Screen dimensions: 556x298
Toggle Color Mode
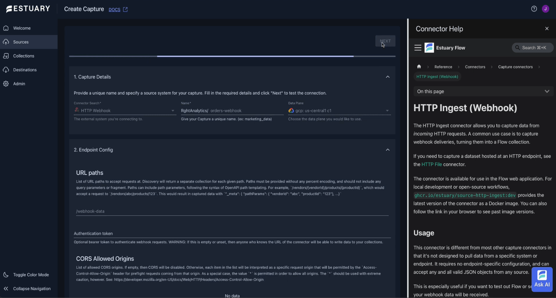click(x=29, y=275)
